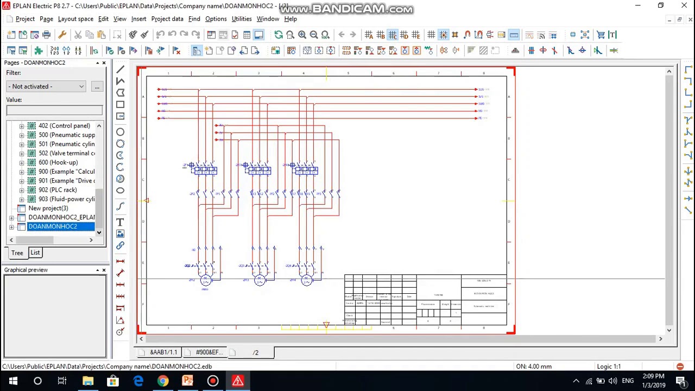Click the Cut scissors icon
695x391 pixels.
pyautogui.click(x=78, y=35)
